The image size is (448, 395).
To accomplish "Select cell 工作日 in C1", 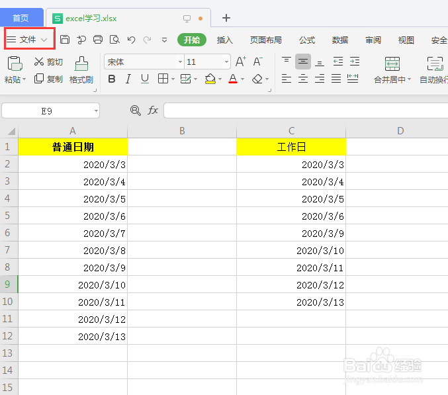I will coord(291,147).
